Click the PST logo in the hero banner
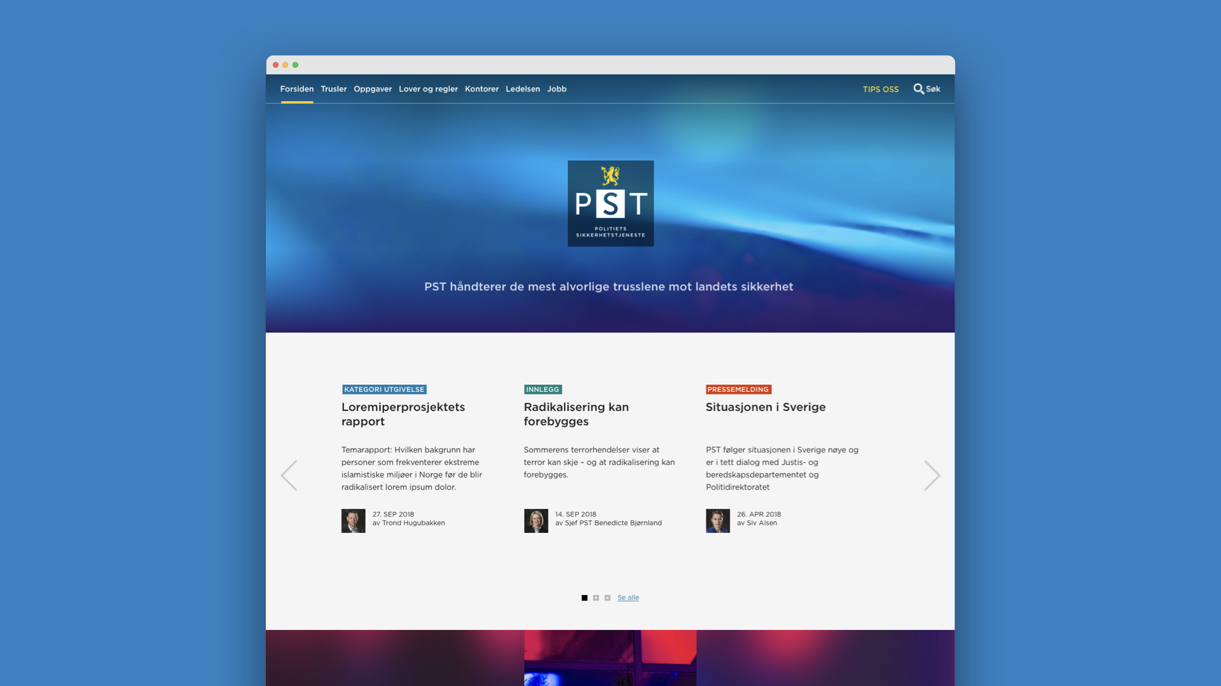Viewport: 1221px width, 686px height. pyautogui.click(x=610, y=203)
